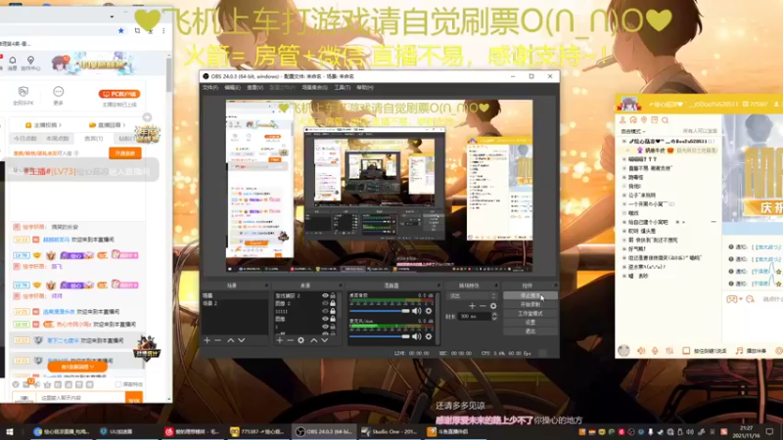The image size is (783, 440).
Task: Open browser tab list dropdown arrow
Action: pos(112,17)
